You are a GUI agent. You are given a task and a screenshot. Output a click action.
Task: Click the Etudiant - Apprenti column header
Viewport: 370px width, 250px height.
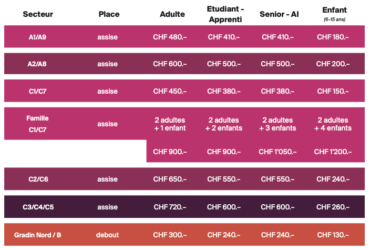coord(225,14)
